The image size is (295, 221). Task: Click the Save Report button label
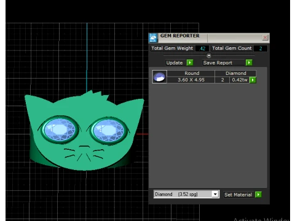[224, 63]
